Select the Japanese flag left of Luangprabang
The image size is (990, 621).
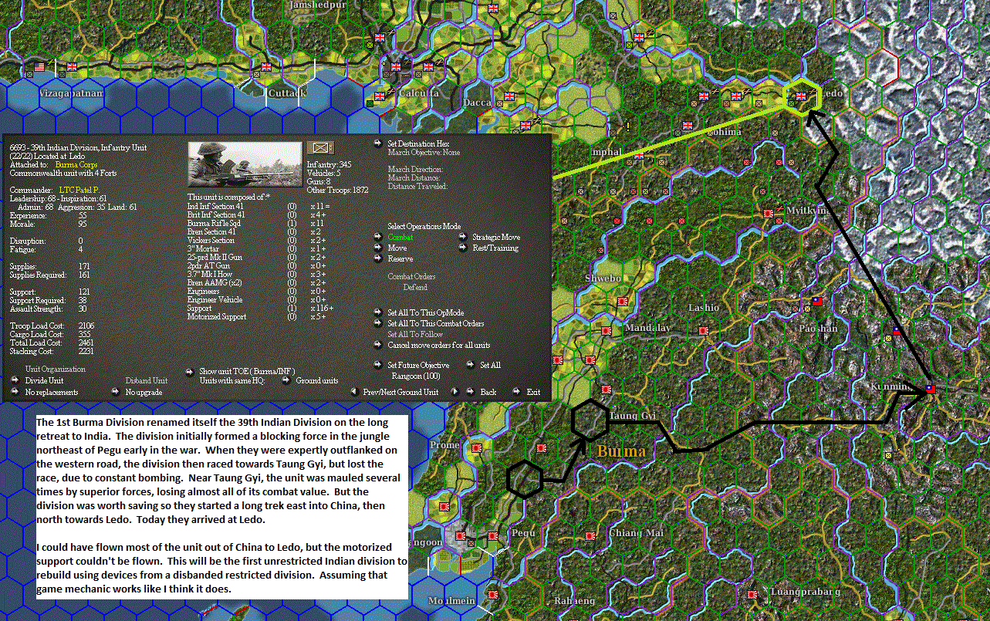(751, 593)
